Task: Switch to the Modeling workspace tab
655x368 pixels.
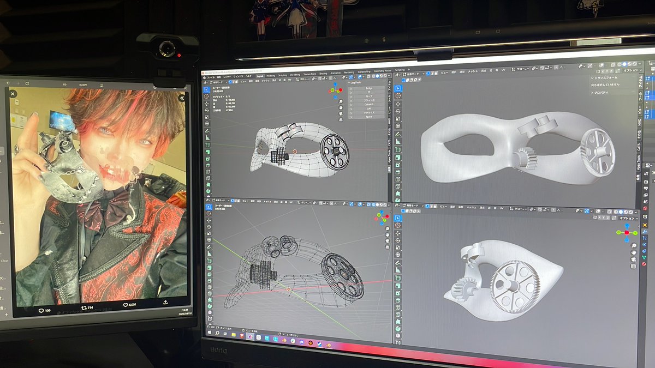Action: click(271, 76)
